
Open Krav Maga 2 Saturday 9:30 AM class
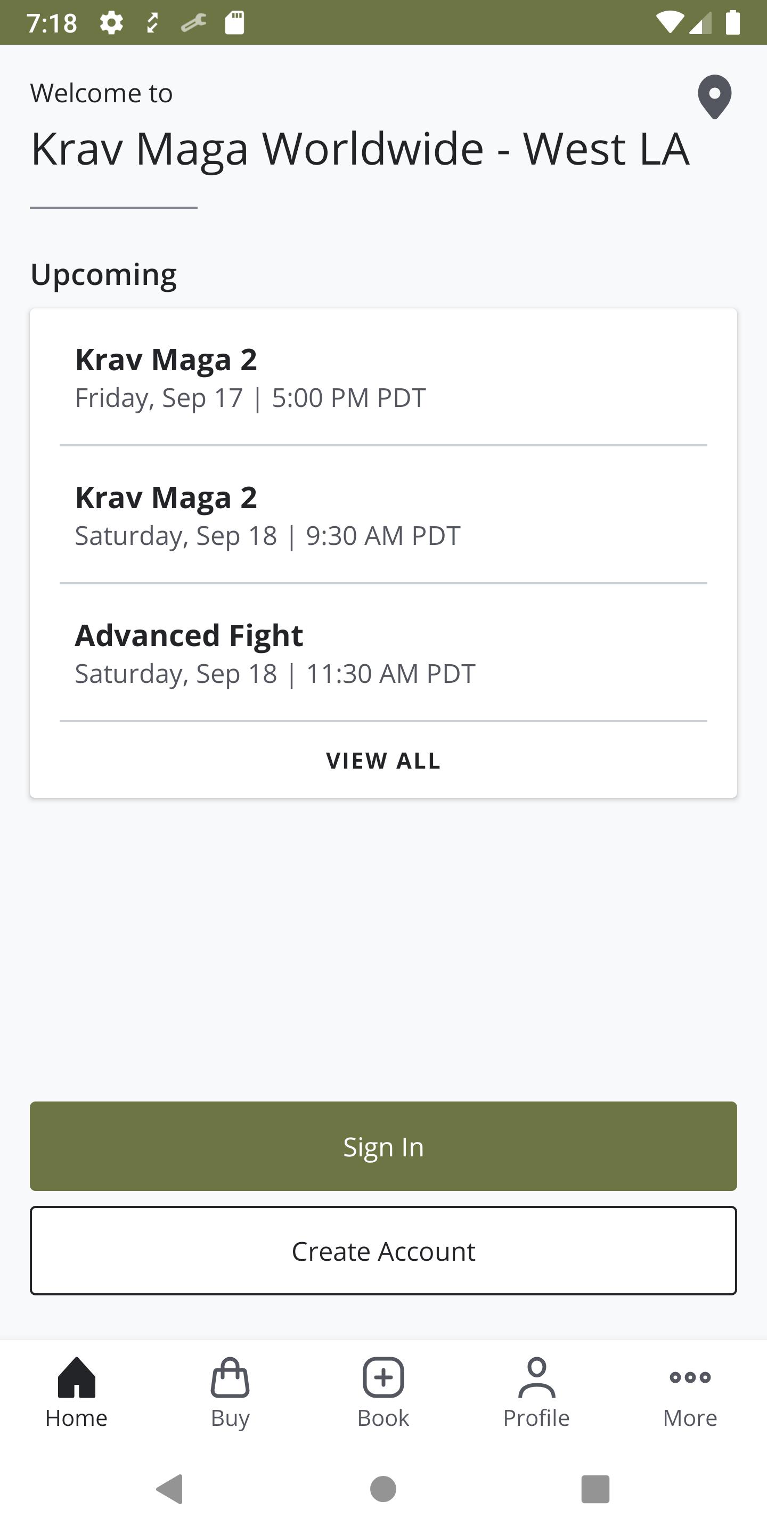point(383,515)
